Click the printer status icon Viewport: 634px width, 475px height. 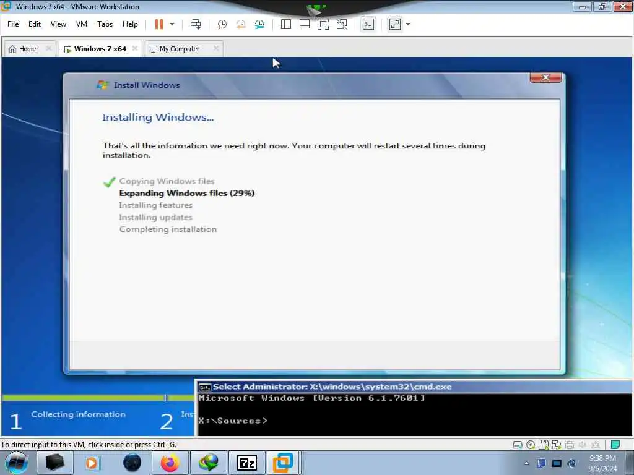[570, 445]
